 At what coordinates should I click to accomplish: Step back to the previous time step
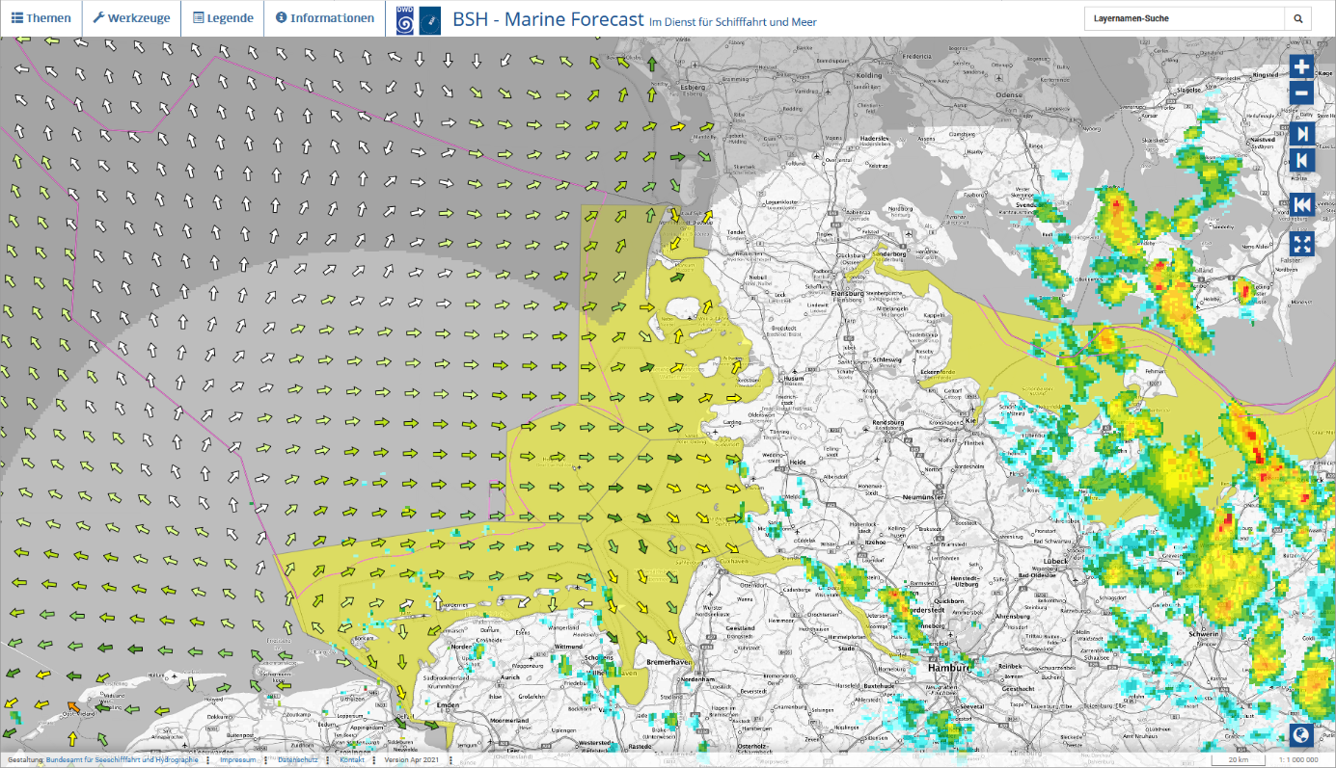(1302, 160)
